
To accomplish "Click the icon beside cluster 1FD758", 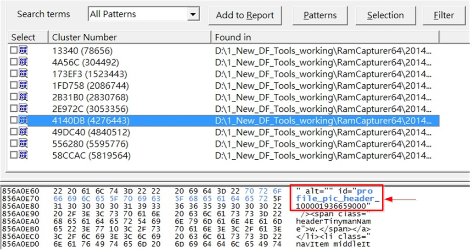I will pos(23,85).
